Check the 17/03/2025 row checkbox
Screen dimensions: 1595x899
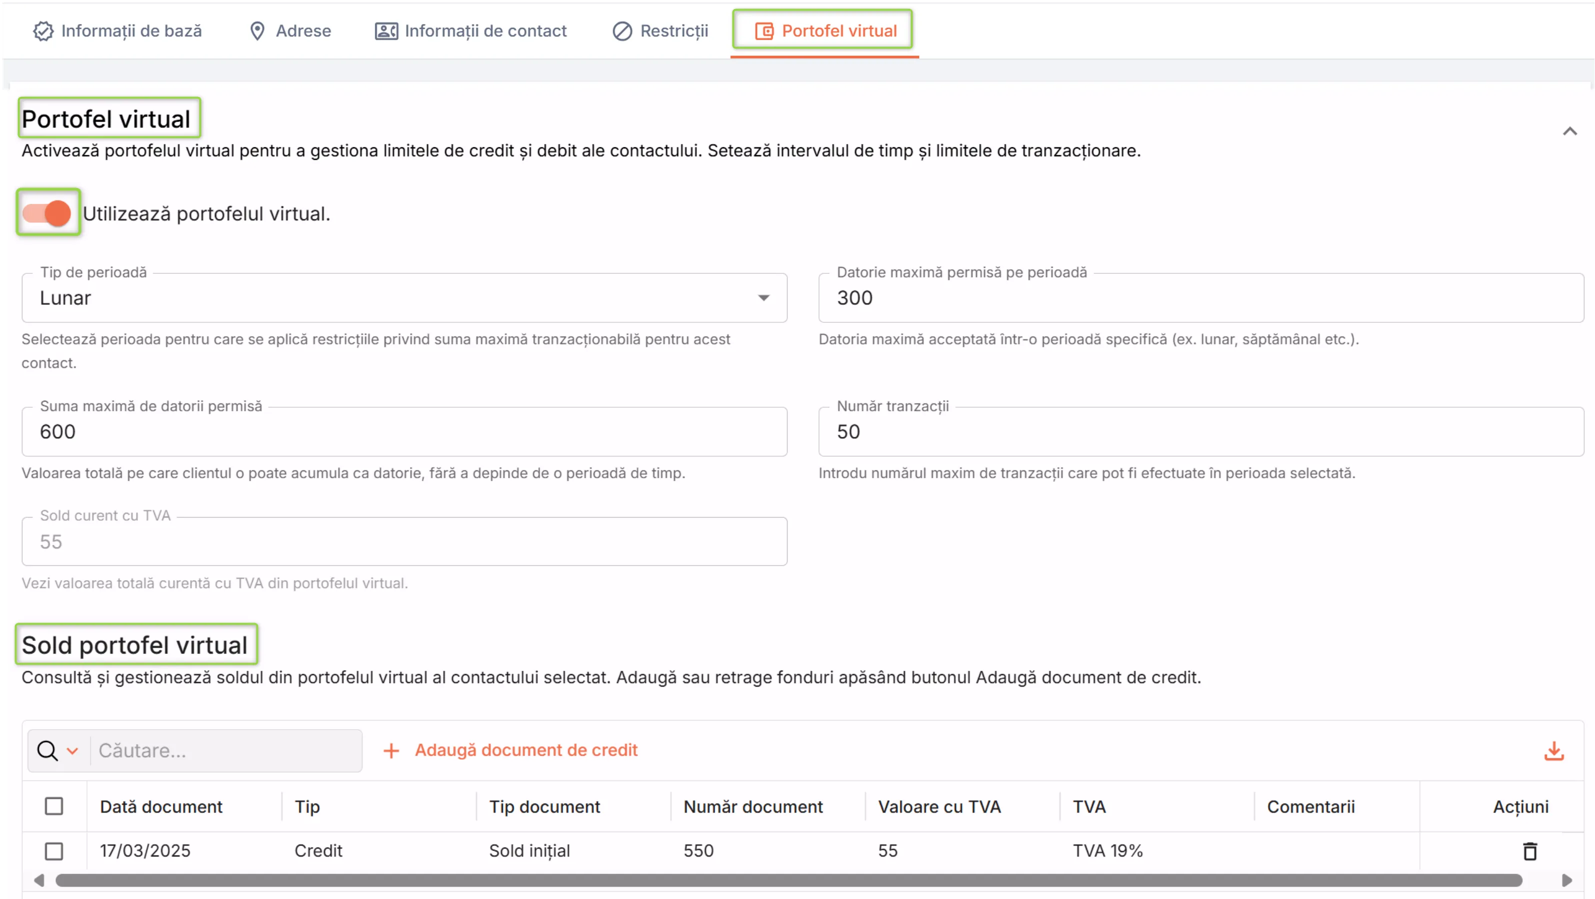pos(54,851)
